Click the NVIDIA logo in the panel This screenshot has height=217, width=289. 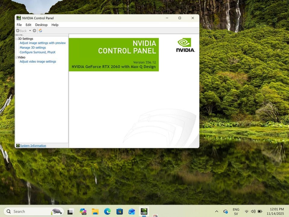click(185, 45)
